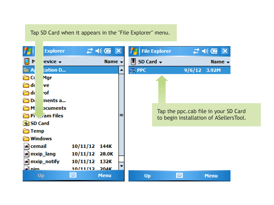Open the Start flag in left Explorer window
The width and height of the screenshot is (274, 205).
[x=28, y=51]
